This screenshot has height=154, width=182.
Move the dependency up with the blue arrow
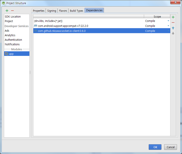tap(173, 28)
